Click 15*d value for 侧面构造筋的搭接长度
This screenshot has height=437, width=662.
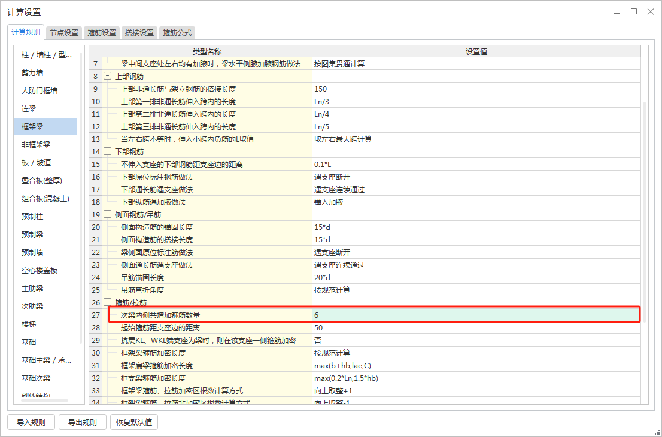(x=476, y=240)
